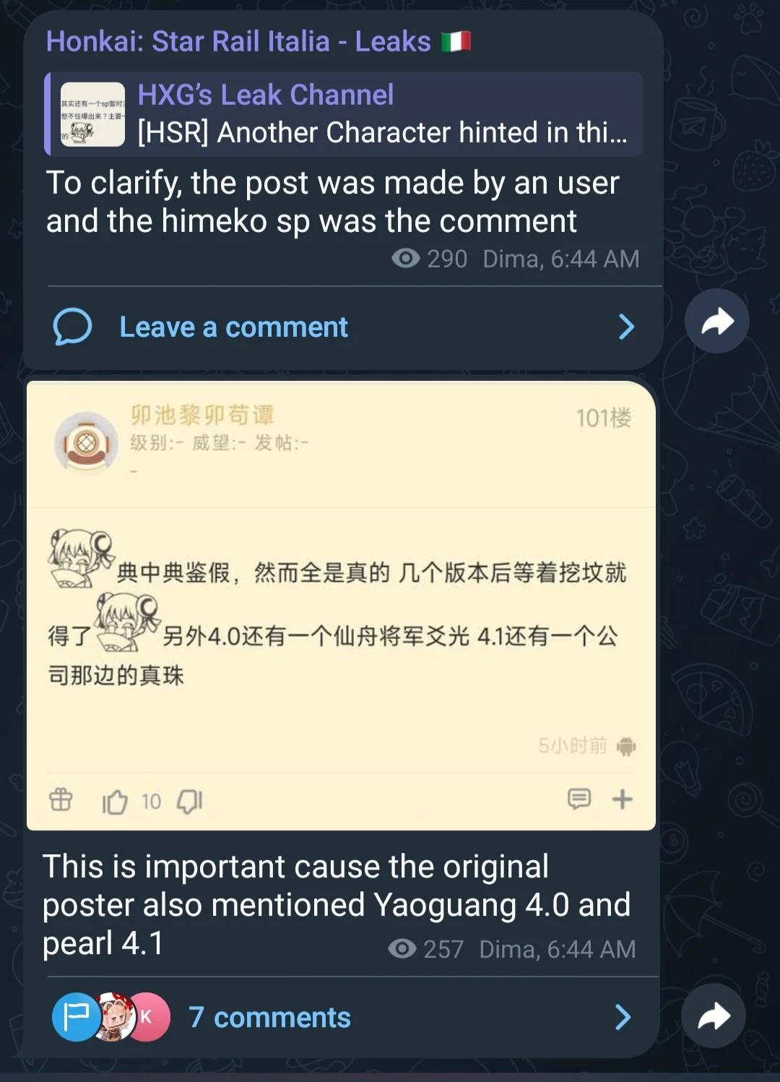
Task: Click the eye views icon showing 290
Action: click(406, 258)
